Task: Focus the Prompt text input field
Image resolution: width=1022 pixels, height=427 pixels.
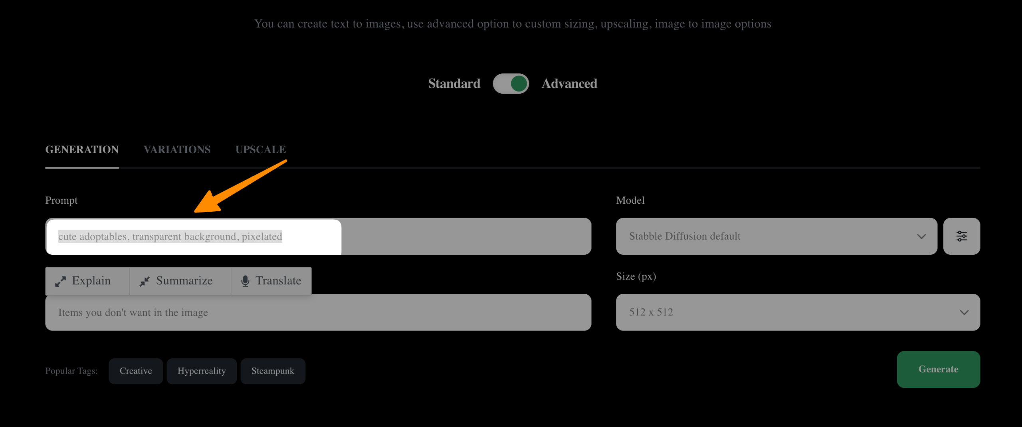Action: click(318, 236)
